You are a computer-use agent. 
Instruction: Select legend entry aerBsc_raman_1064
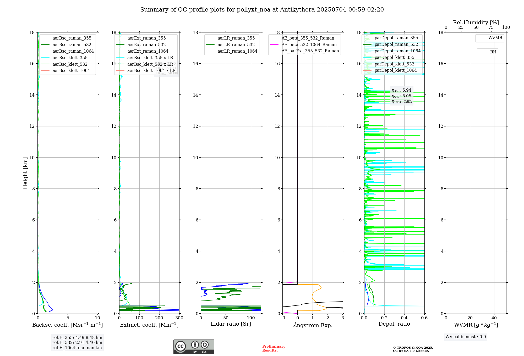point(67,51)
